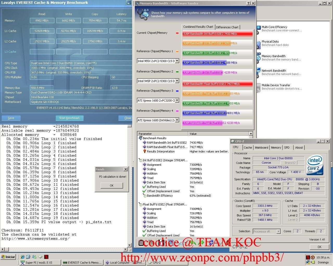Open the Reference Chipset/Memory 2 Intel 945P dropdown

click(177, 81)
